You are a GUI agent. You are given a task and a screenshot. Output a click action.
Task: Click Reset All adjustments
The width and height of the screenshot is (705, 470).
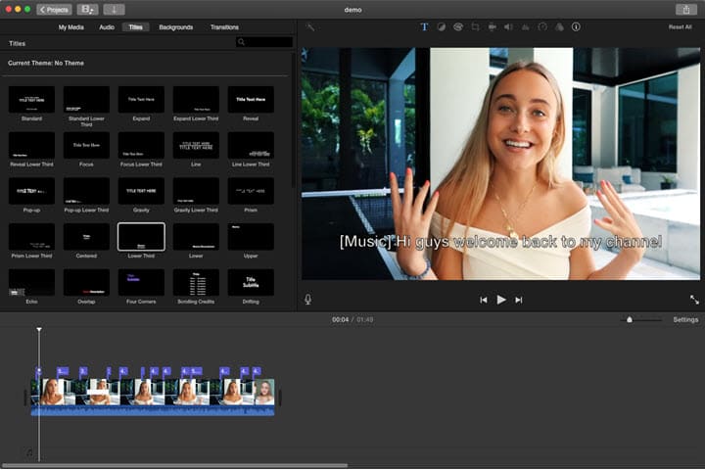[x=680, y=27]
